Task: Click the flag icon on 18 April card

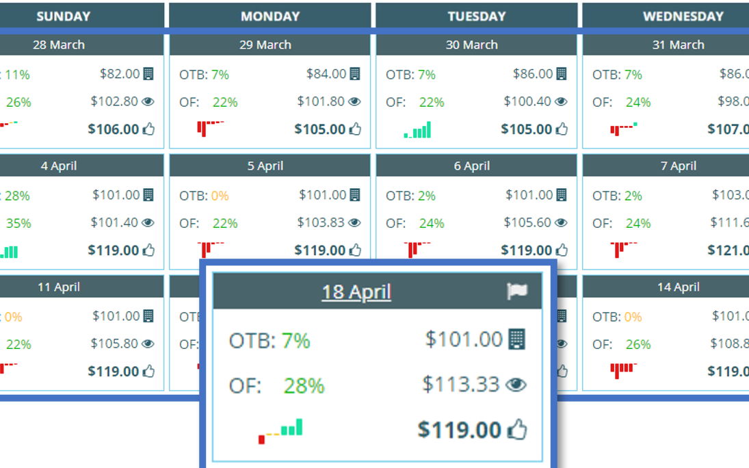Action: pos(517,291)
